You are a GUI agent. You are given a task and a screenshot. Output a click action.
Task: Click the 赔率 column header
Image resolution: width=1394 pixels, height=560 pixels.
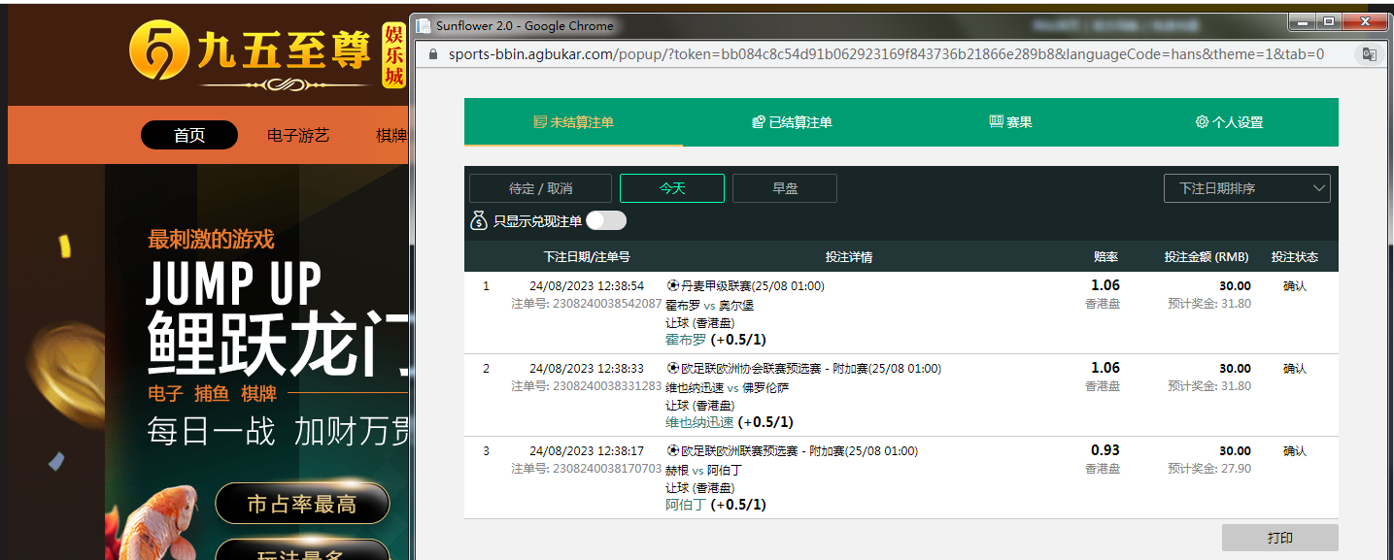(1105, 257)
